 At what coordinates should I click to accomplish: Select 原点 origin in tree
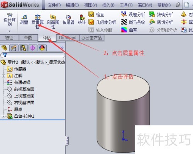(x=15, y=110)
